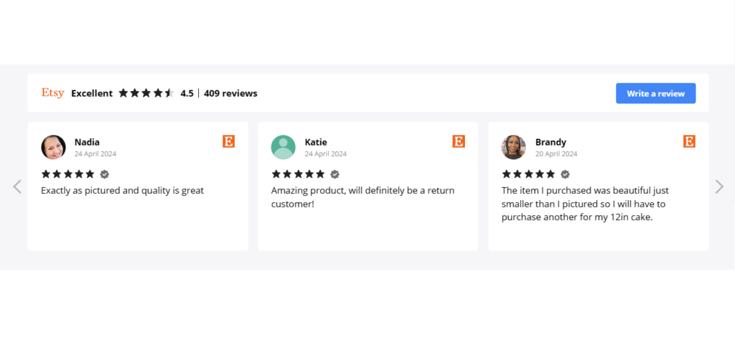Viewport: 735px width, 345px height.
Task: Click the five-star rating on Nadia's review
Action: pyautogui.click(x=67, y=174)
